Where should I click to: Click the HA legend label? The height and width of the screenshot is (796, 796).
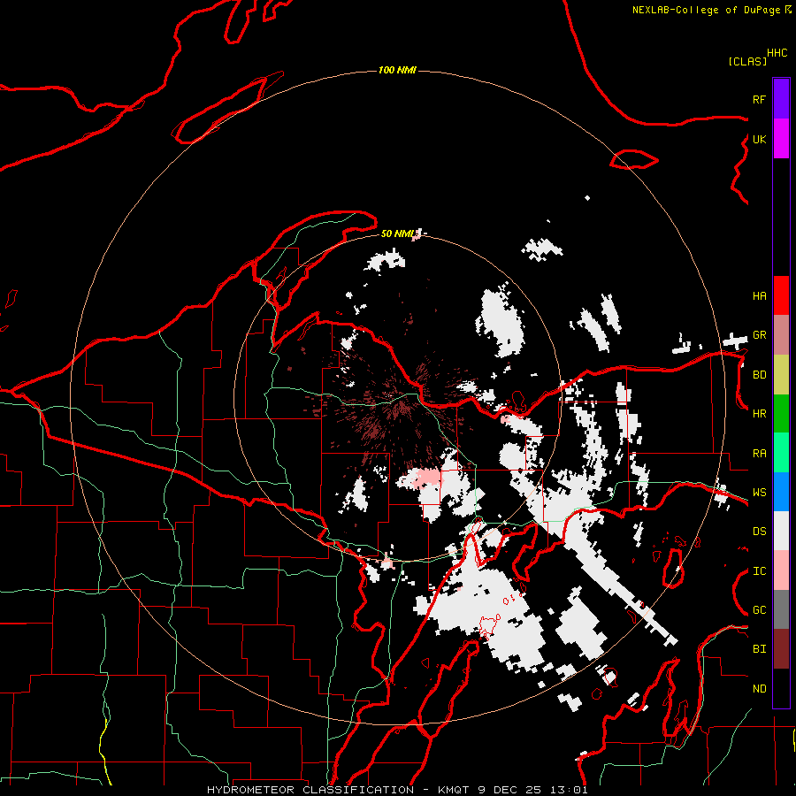[759, 295]
